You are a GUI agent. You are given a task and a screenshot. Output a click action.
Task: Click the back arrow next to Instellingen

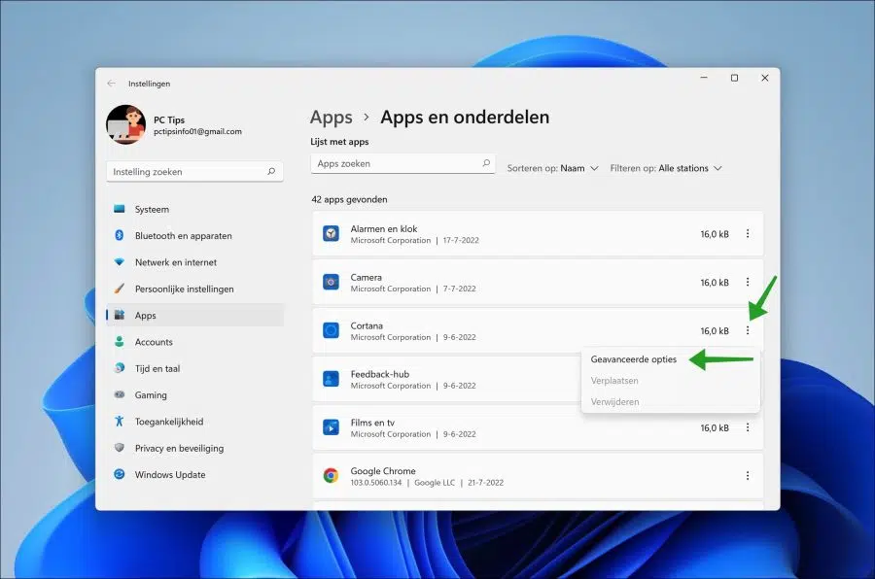[111, 84]
